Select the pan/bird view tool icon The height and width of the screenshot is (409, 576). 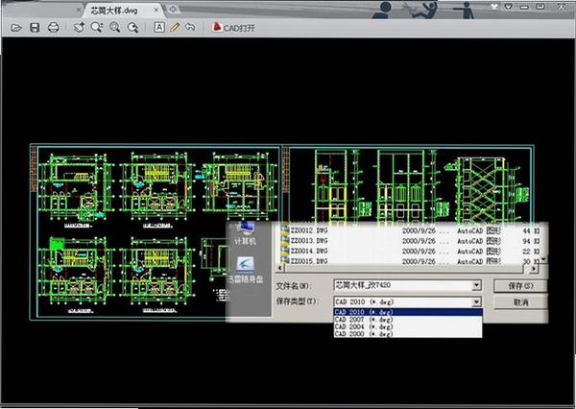click(79, 27)
